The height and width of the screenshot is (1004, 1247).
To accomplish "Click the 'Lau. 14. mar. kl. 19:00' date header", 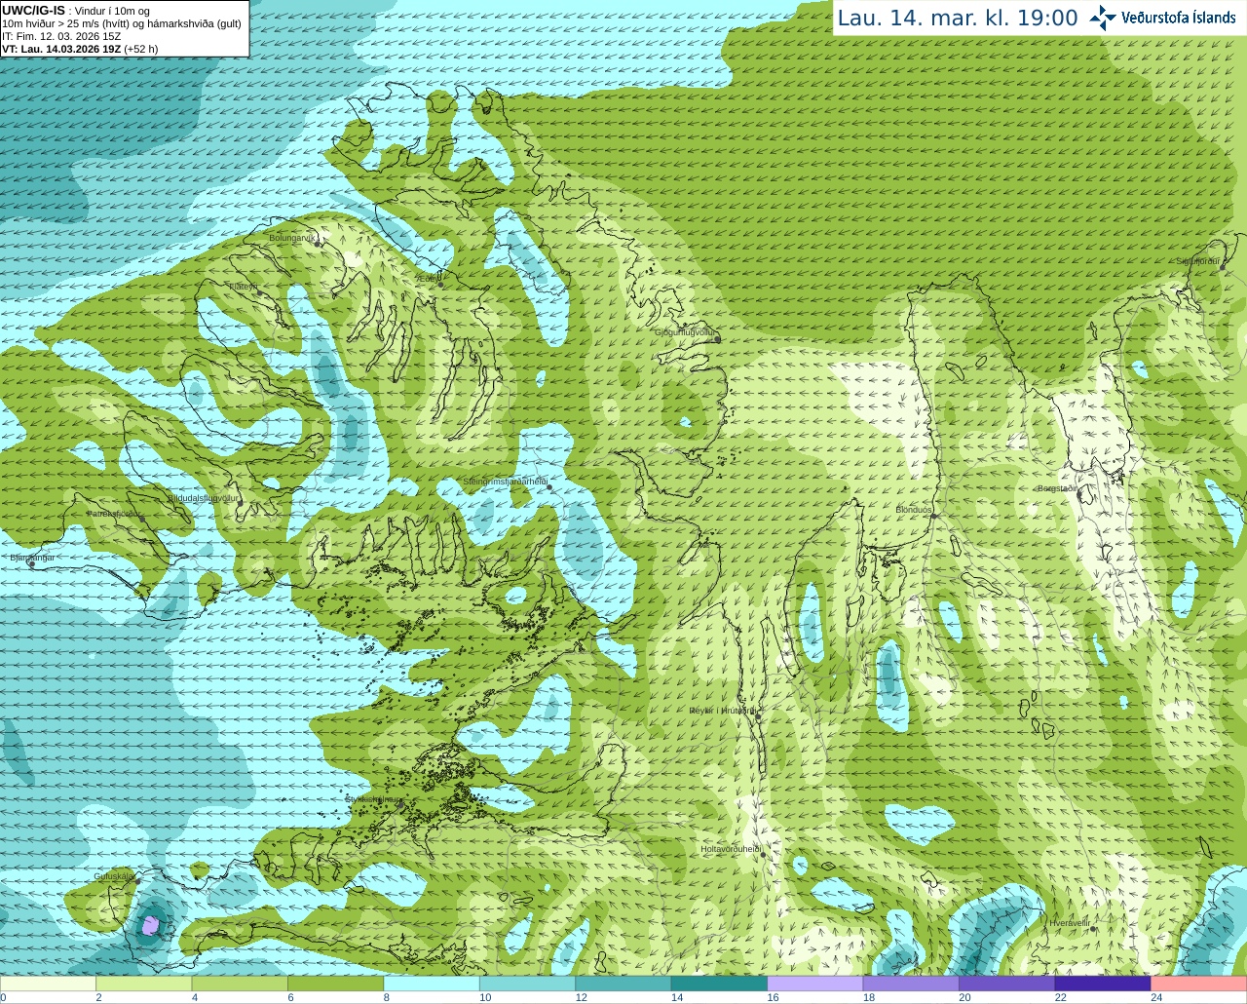I will coord(958,18).
